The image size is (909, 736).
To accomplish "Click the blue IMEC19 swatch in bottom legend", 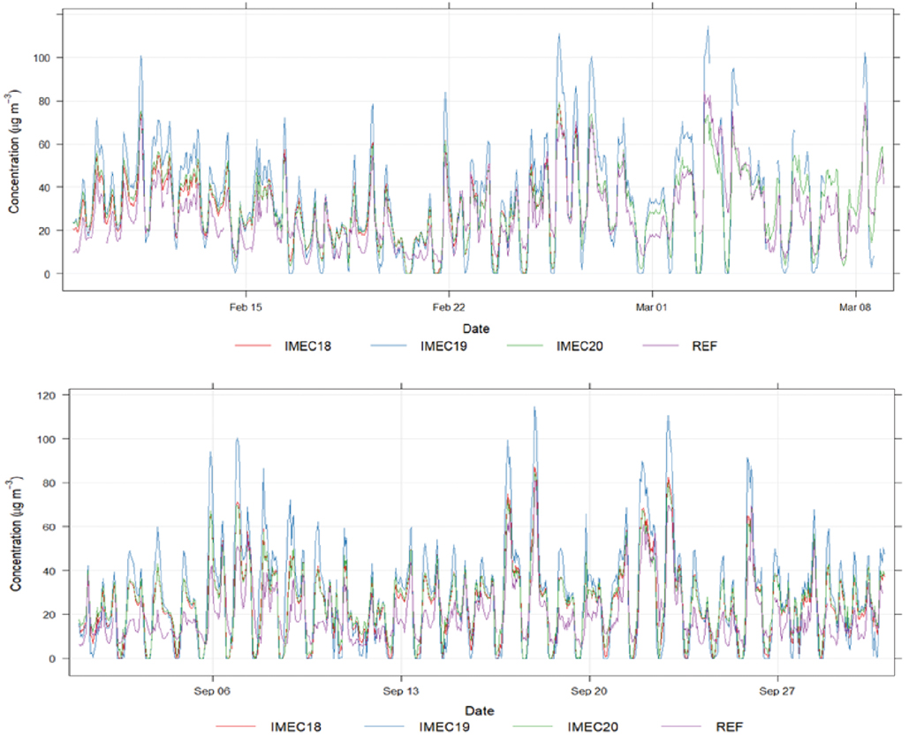I will point(383,726).
